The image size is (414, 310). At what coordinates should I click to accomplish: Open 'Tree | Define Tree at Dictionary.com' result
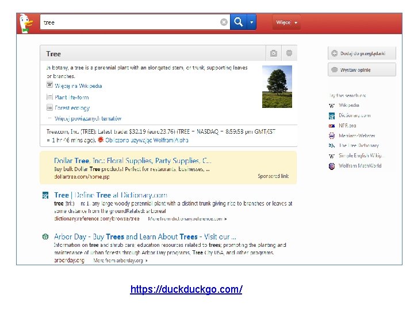pos(110,195)
